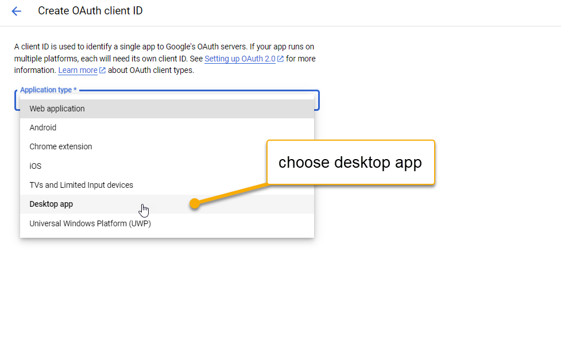Pick the iOS application type
This screenshot has width=561, height=363.
(167, 166)
